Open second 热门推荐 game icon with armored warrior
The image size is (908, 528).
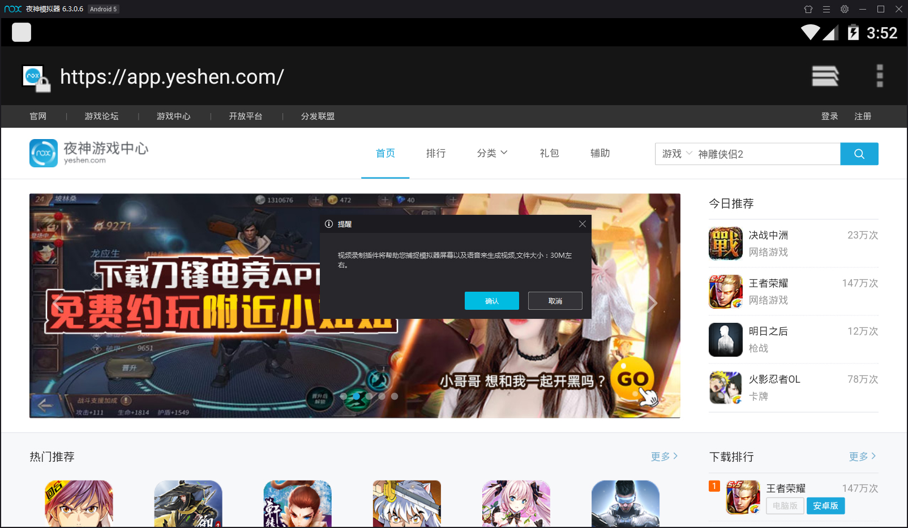pos(188,504)
